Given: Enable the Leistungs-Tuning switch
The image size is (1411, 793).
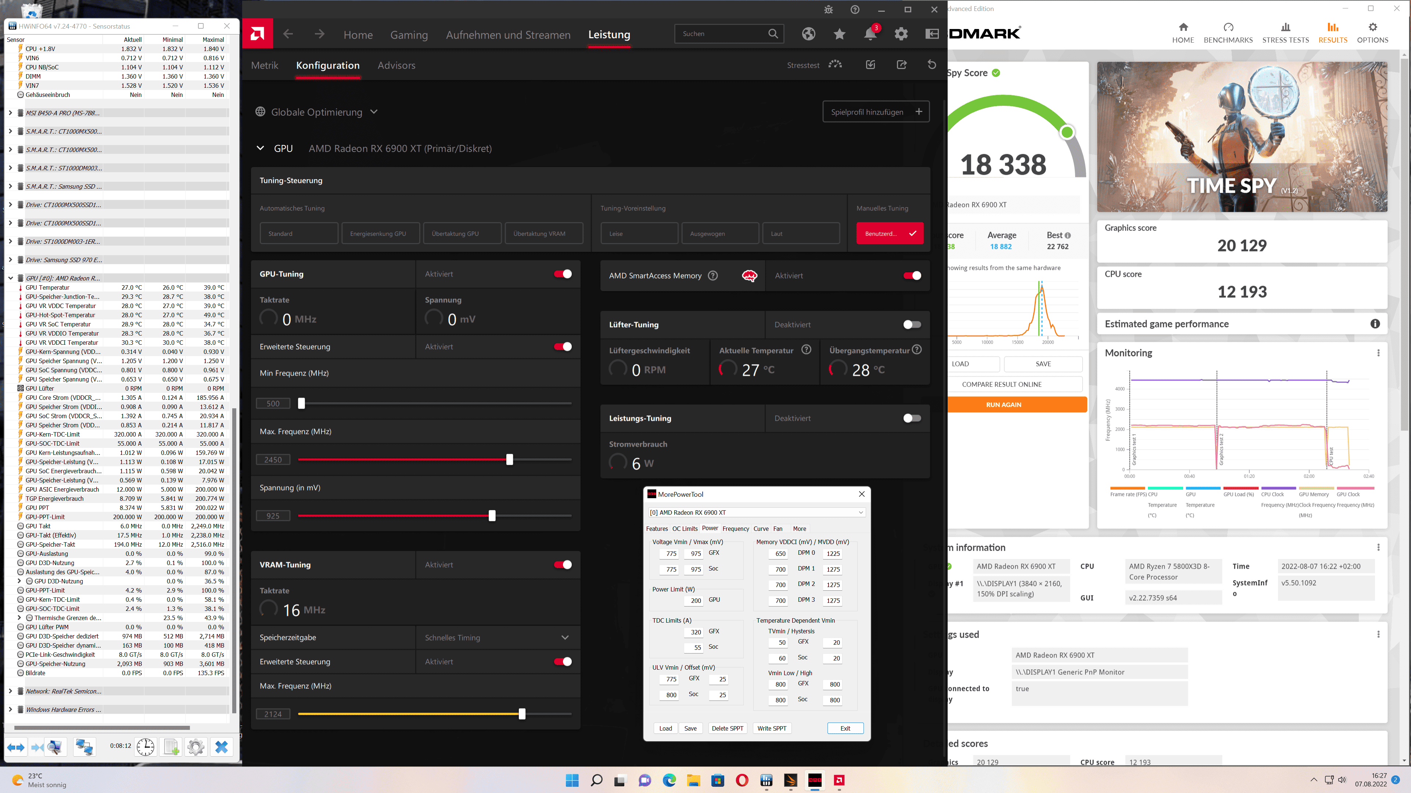Looking at the screenshot, I should pos(911,418).
